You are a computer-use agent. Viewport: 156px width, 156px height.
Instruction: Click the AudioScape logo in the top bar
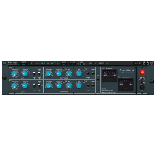point(12,63)
